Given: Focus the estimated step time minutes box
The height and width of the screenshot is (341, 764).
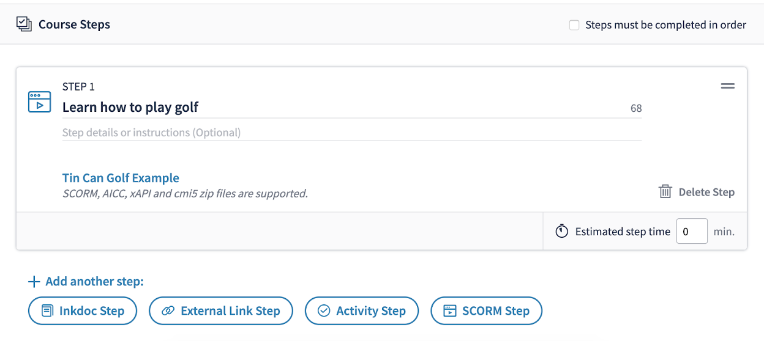Looking at the screenshot, I should tap(692, 232).
